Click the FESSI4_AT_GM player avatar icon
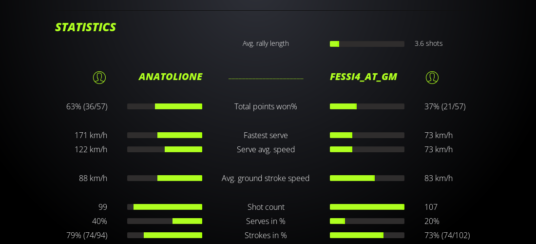The height and width of the screenshot is (244, 536). click(432, 77)
